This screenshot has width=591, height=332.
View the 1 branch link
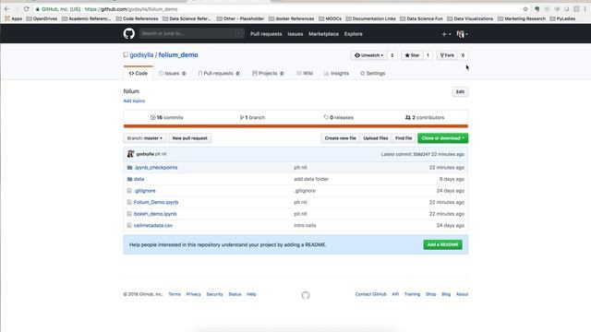(x=252, y=117)
